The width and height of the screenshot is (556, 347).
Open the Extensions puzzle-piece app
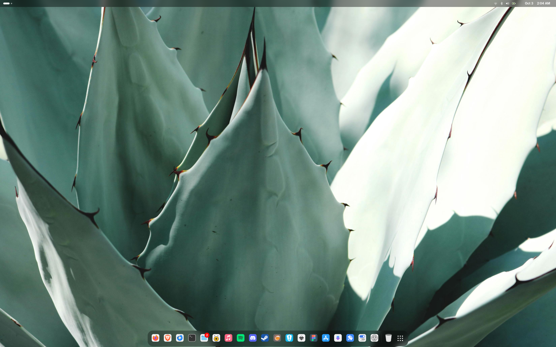click(x=350, y=338)
